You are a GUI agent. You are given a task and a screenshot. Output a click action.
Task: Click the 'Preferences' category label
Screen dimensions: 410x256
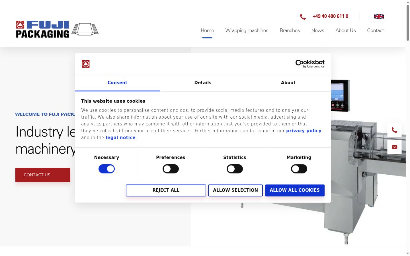(171, 158)
